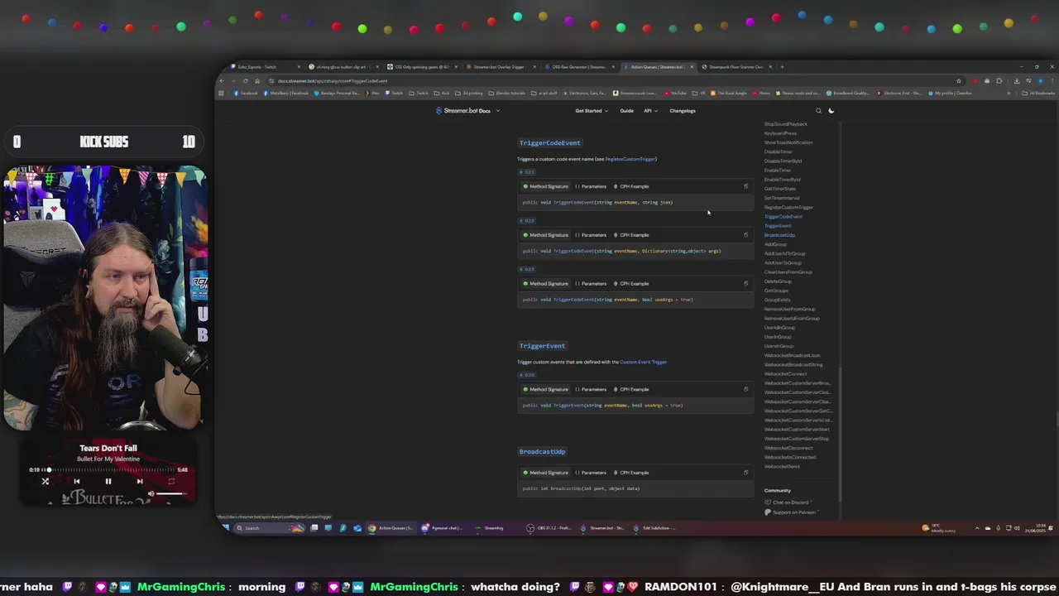Viewport: 1059px width, 596px height.
Task: Expand the API dropdown in header
Action: [x=650, y=111]
